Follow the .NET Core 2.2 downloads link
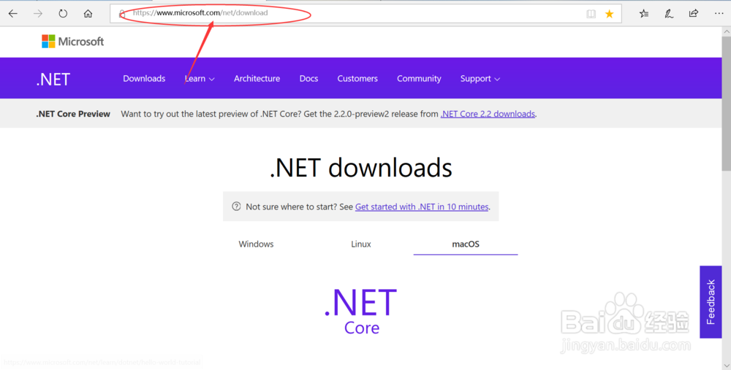Viewport: 731px width, 370px height. pyautogui.click(x=488, y=114)
